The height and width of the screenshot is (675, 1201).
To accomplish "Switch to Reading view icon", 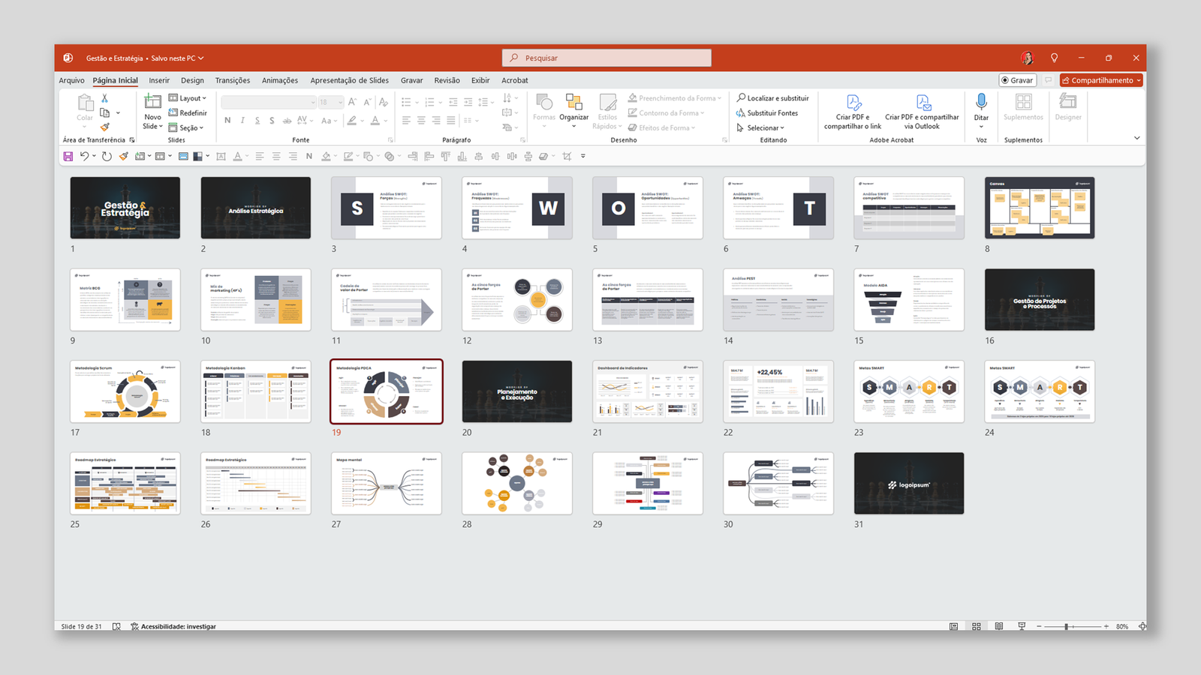I will click(999, 626).
